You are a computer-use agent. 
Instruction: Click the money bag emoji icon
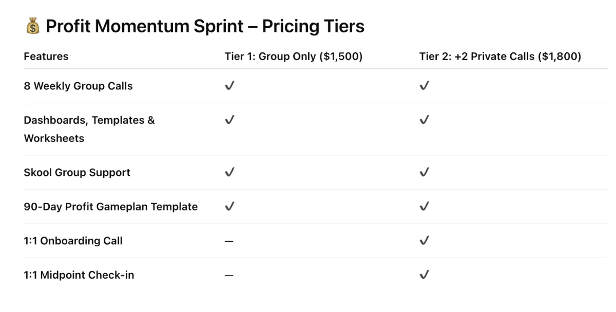tap(32, 26)
